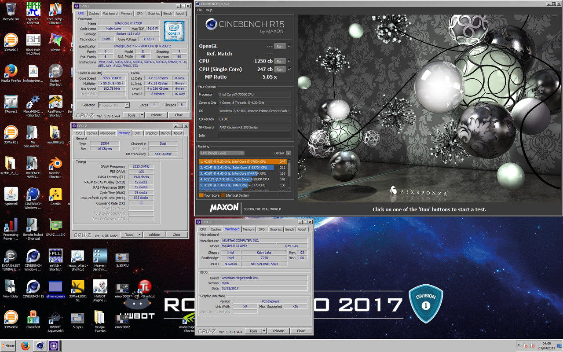The height and width of the screenshot is (352, 563).
Task: Launch the iTurbo shortcut
Action: click(55, 75)
